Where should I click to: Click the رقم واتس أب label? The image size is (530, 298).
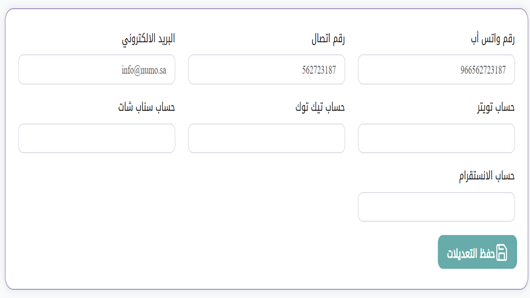493,39
